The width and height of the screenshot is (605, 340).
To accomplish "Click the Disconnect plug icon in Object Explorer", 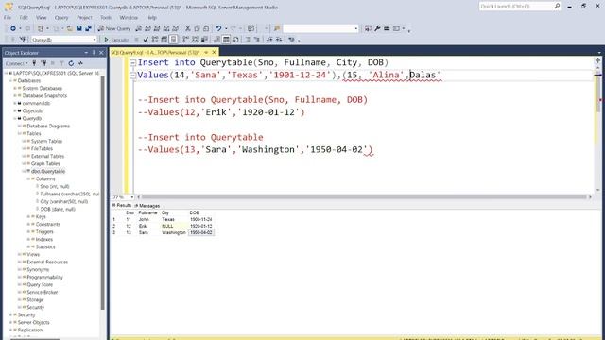I will tap(43, 63).
